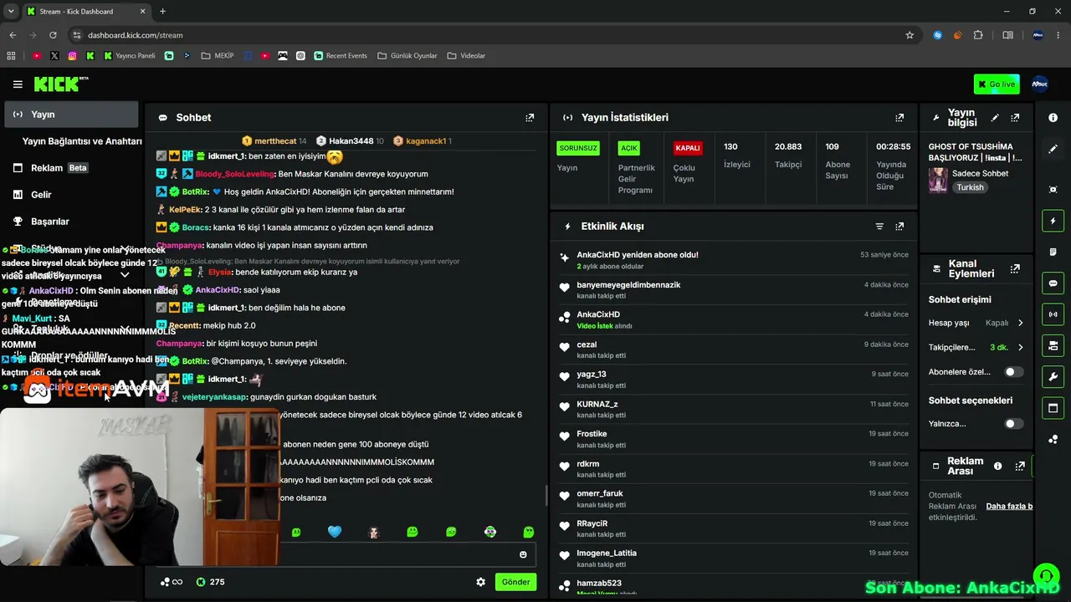Viewport: 1071px width, 602px height.
Task: Click the lightning bolt icon in the right rail
Action: 1053,222
